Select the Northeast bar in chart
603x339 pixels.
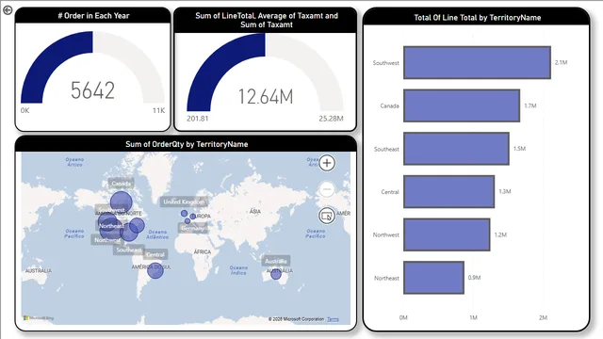coord(433,278)
